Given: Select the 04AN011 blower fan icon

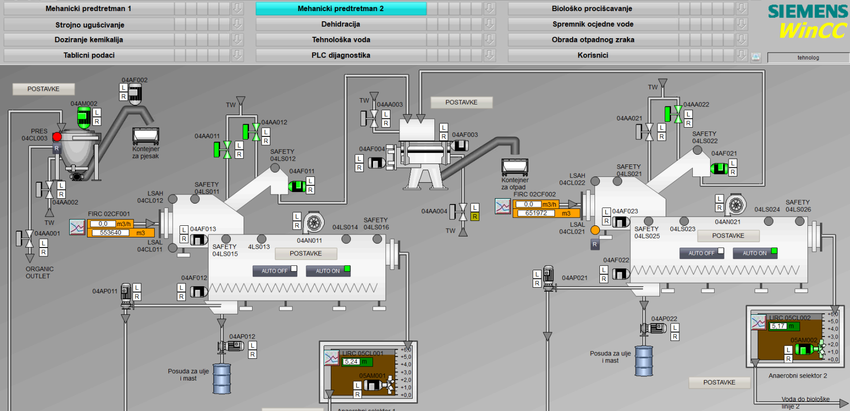Looking at the screenshot, I should (x=313, y=223).
